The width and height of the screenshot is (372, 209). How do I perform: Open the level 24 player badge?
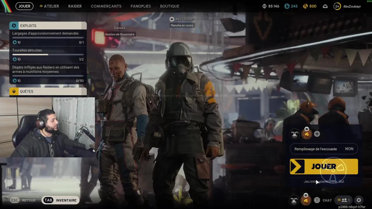coord(337,6)
